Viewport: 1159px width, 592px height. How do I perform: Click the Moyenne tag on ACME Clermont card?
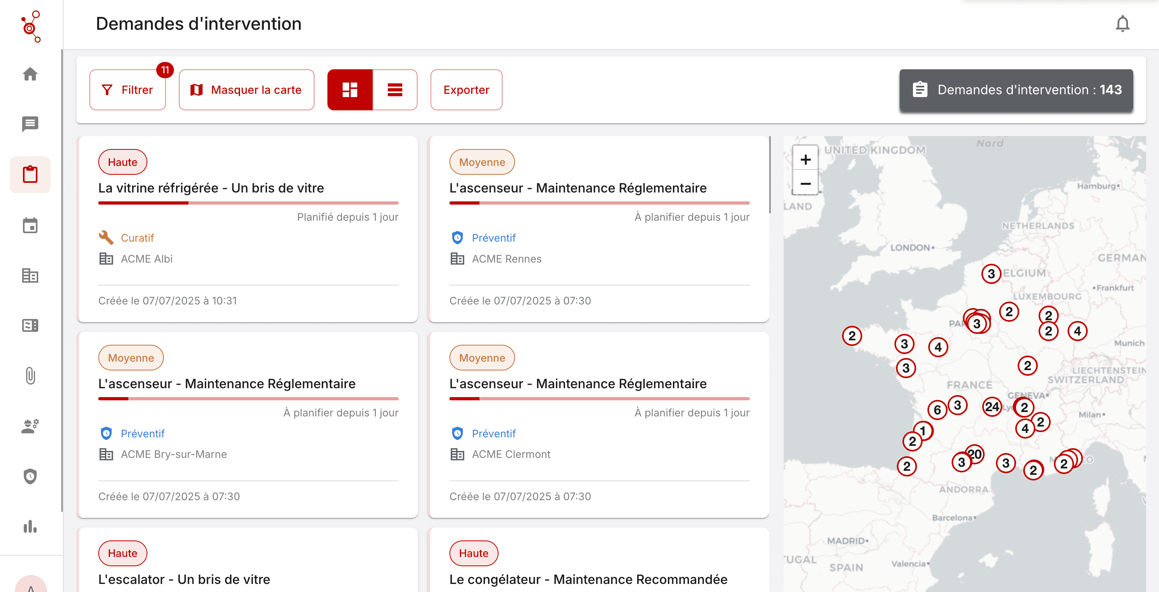[482, 358]
